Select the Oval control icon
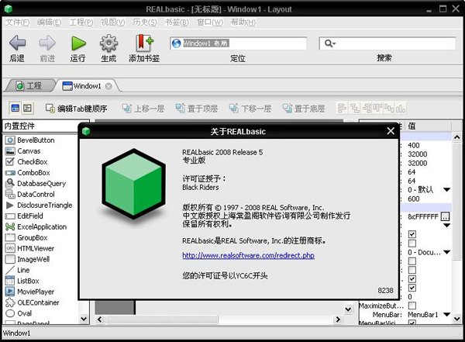465x342 pixels. [x=10, y=313]
